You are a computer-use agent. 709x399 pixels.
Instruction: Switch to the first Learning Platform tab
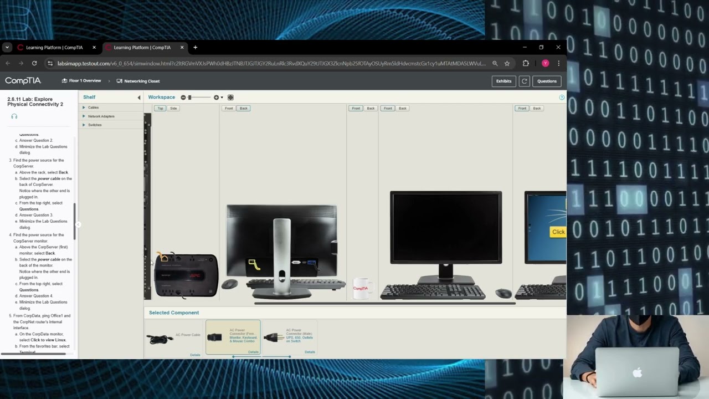(x=55, y=48)
